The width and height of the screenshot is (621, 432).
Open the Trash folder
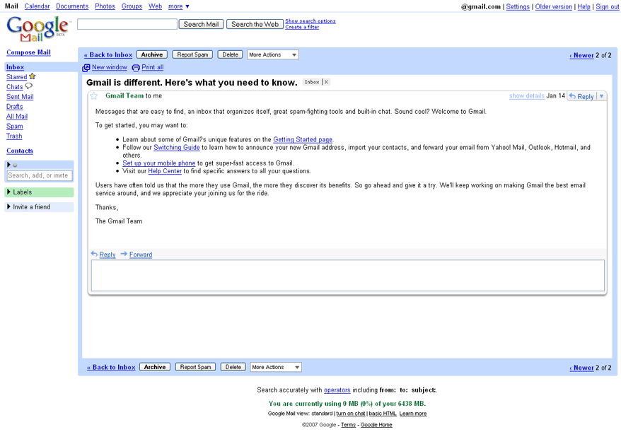point(14,136)
